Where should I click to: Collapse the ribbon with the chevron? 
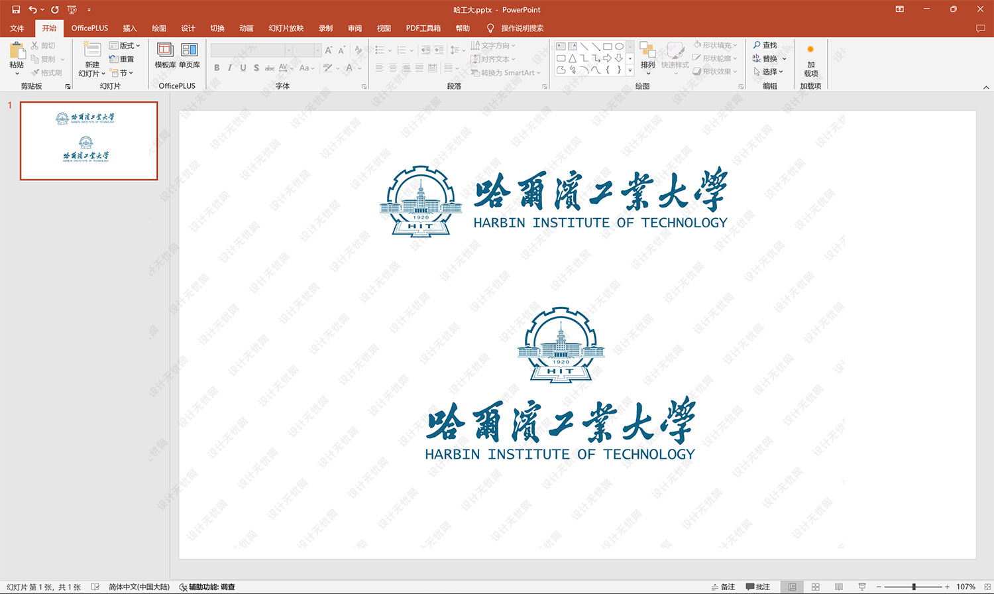click(x=986, y=87)
